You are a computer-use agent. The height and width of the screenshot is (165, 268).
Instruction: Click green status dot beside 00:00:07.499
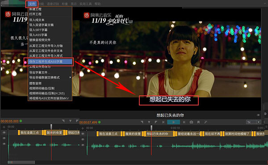[100, 122]
